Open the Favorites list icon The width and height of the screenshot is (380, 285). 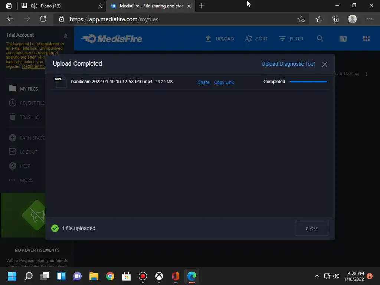(x=319, y=19)
